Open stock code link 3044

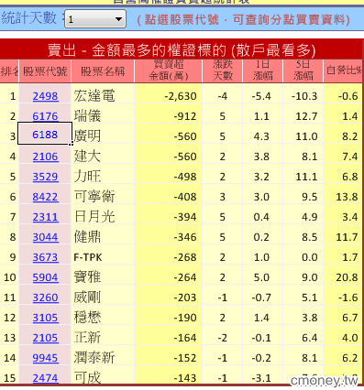pyautogui.click(x=45, y=237)
